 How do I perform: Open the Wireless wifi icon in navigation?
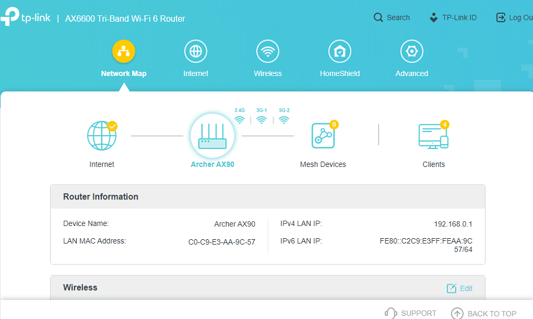click(x=268, y=52)
